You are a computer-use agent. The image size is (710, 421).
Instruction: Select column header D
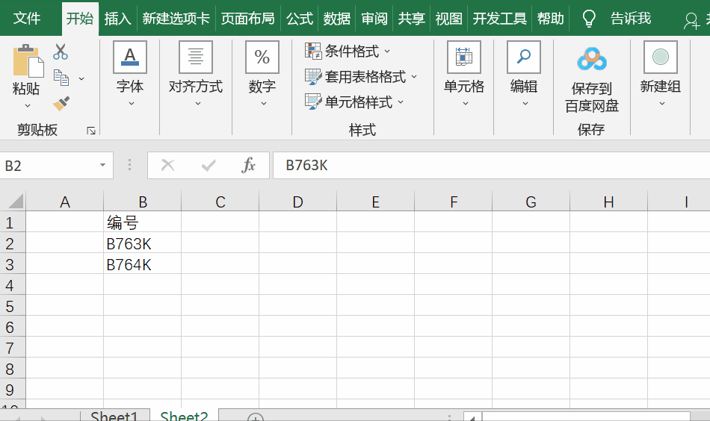point(297,202)
